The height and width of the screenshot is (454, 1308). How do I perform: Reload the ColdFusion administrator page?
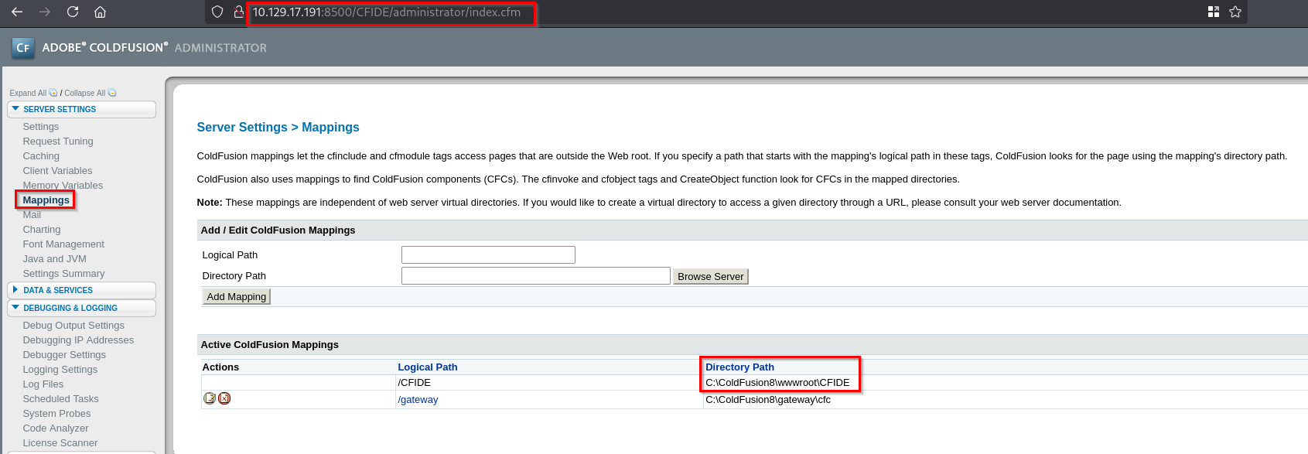click(x=73, y=12)
